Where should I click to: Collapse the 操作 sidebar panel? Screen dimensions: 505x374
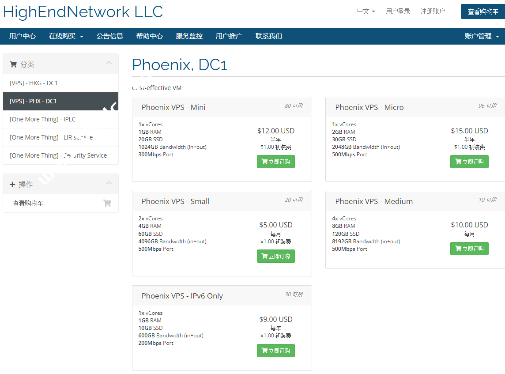point(109,184)
